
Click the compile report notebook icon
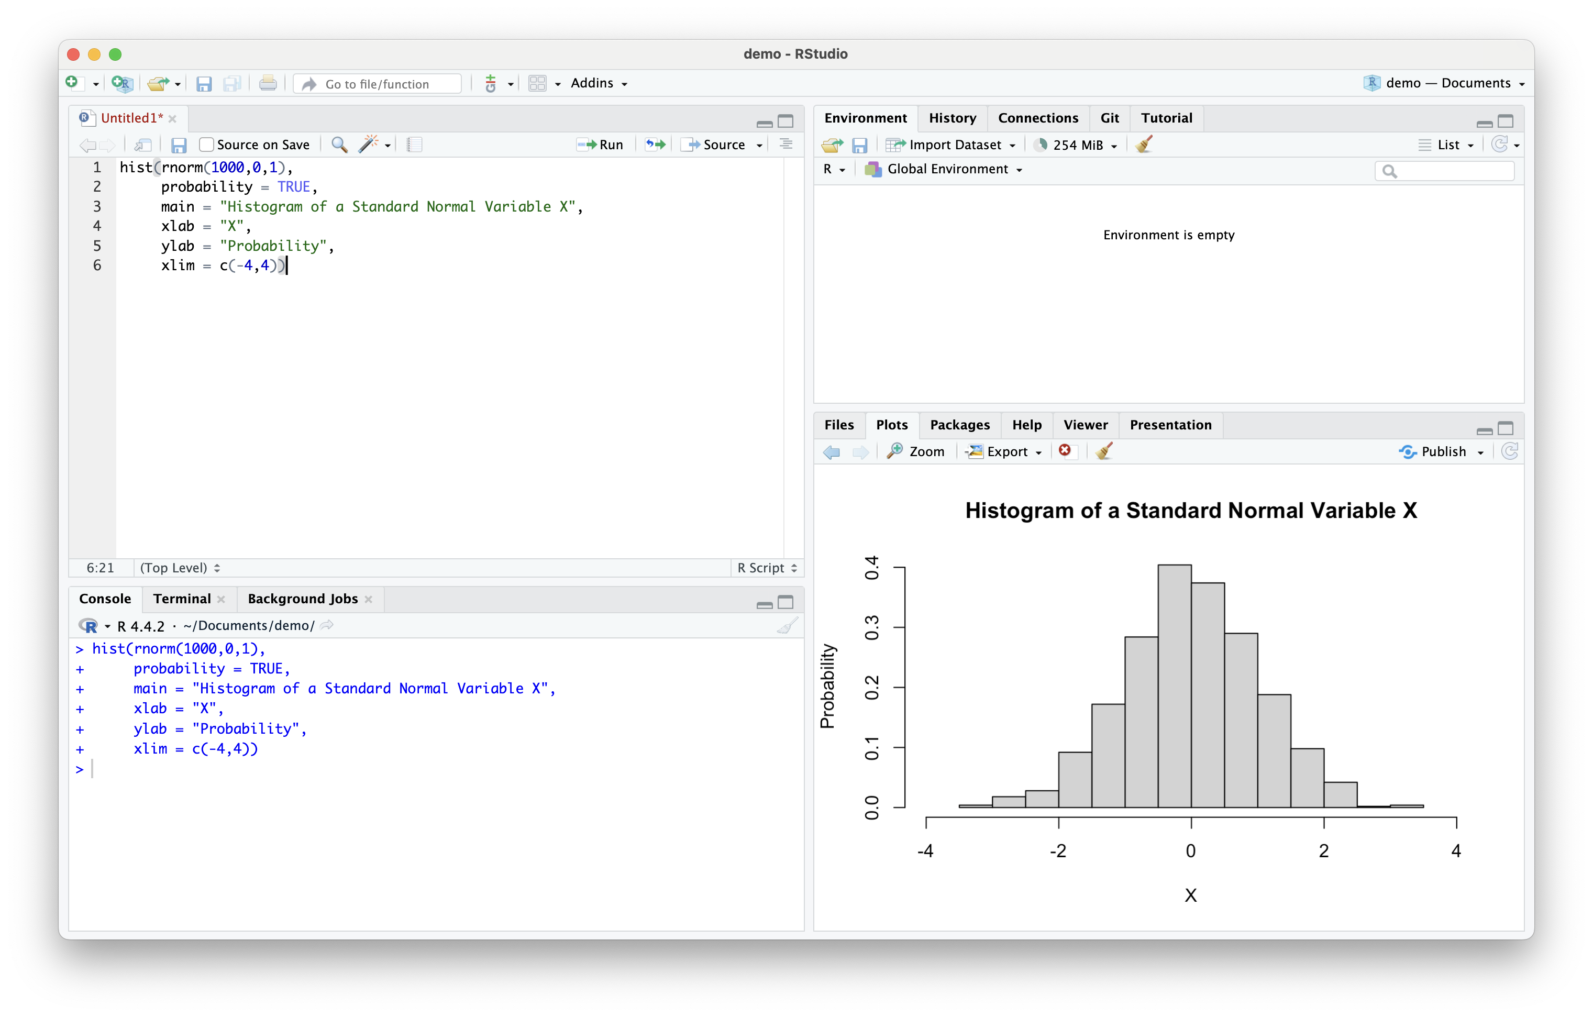414,144
